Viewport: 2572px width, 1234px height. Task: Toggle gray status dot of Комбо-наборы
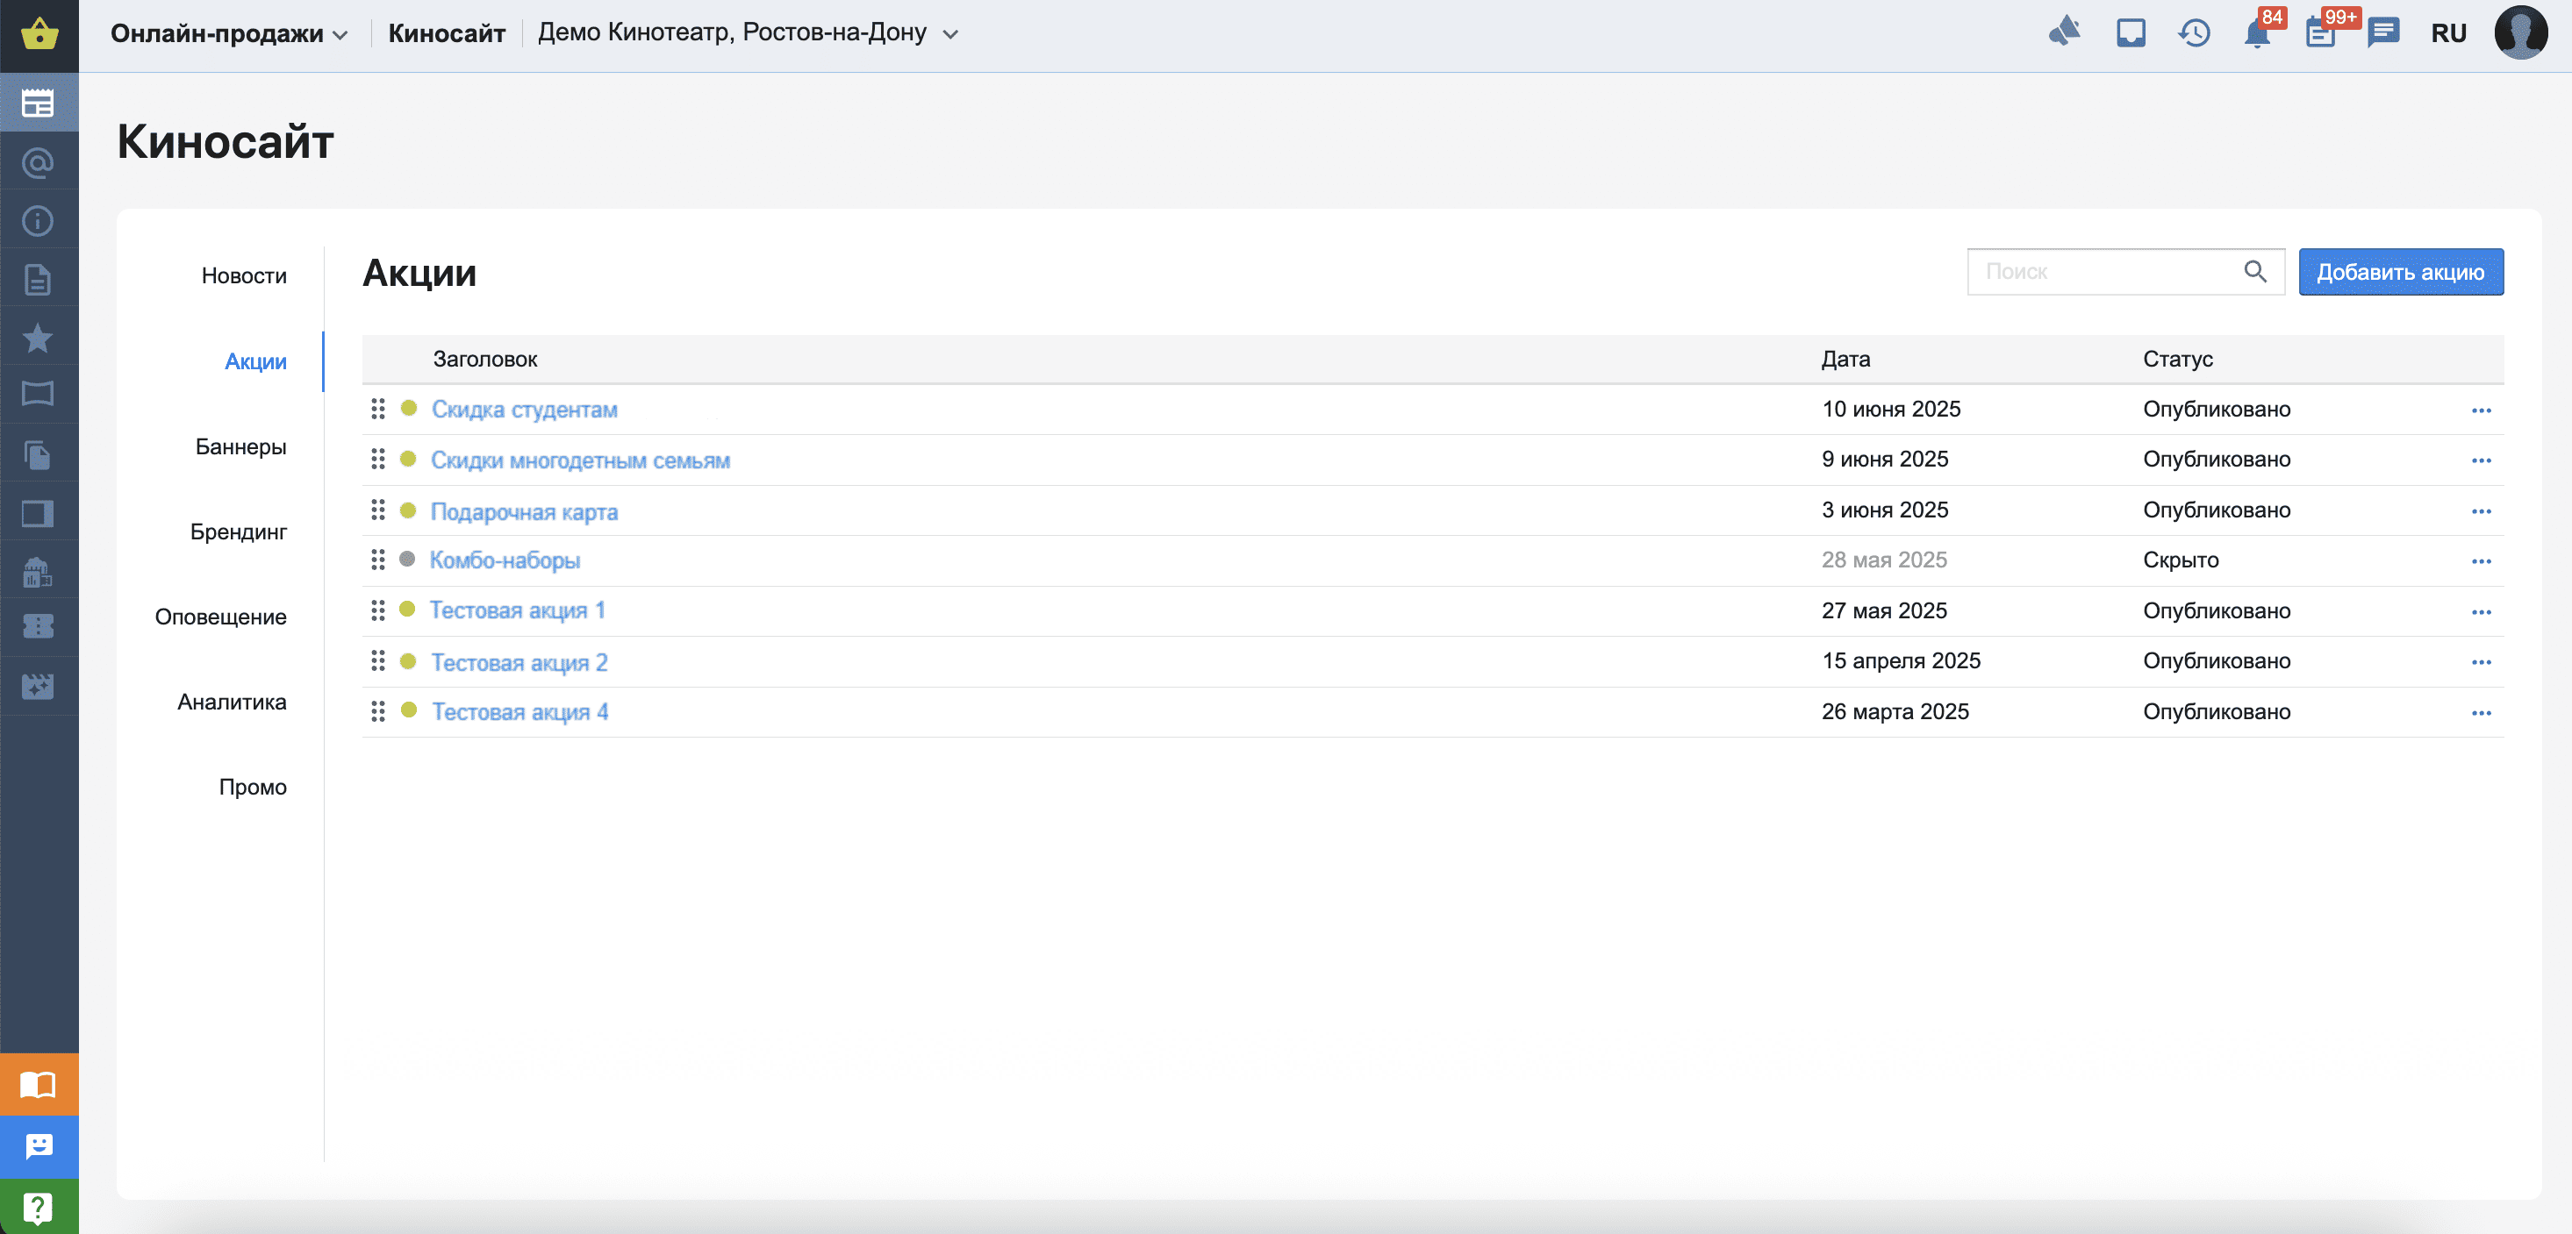(406, 559)
